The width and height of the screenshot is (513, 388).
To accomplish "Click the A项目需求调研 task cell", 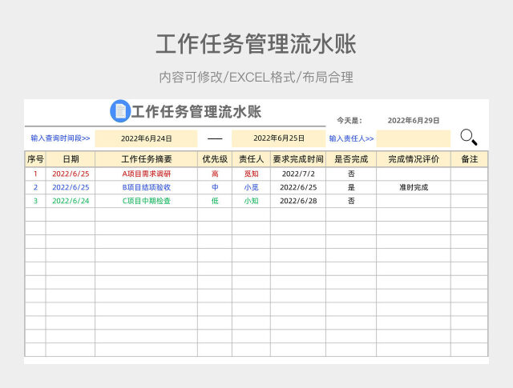I will pos(146,174).
